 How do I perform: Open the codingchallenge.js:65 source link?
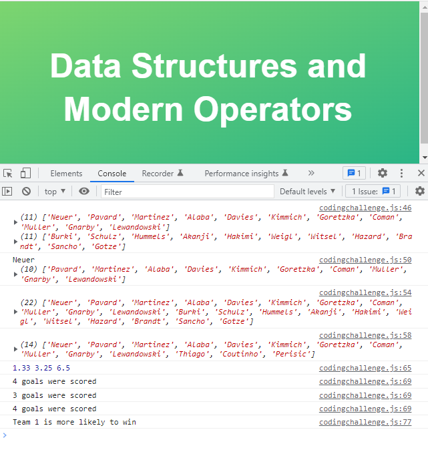(365, 368)
